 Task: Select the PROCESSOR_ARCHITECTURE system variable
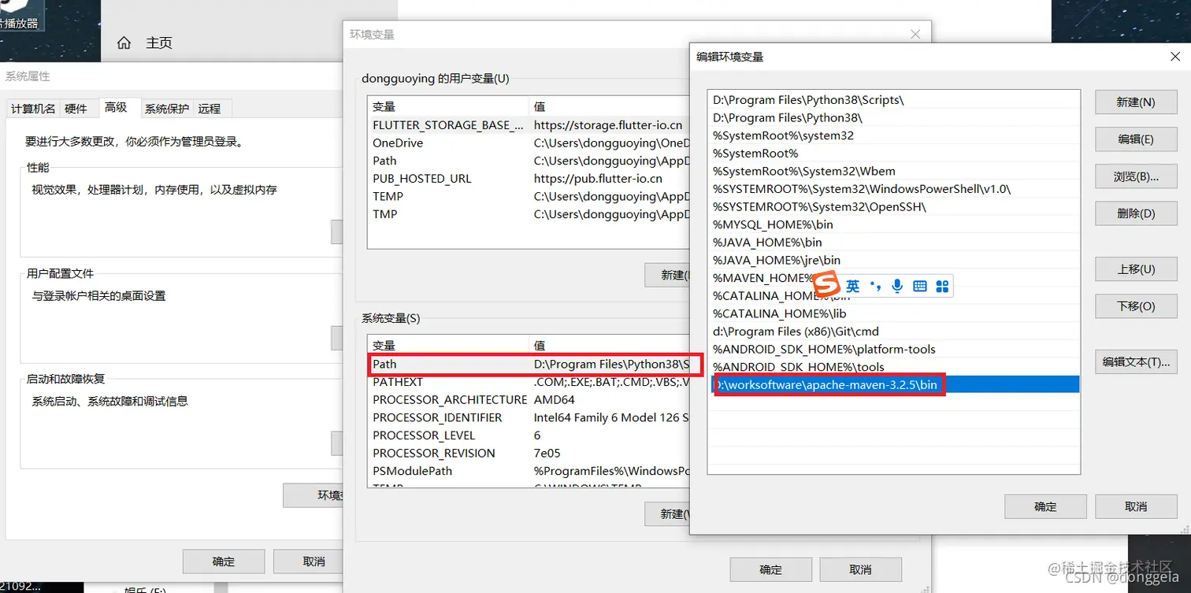pos(529,399)
